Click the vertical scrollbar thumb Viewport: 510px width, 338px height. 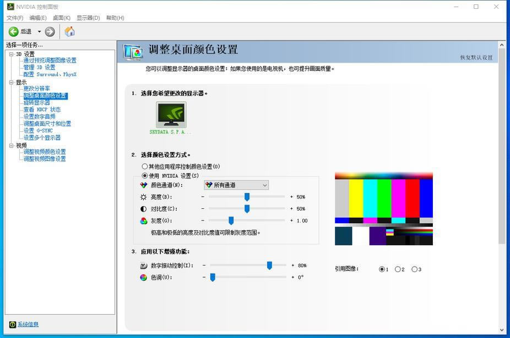(x=502, y=146)
